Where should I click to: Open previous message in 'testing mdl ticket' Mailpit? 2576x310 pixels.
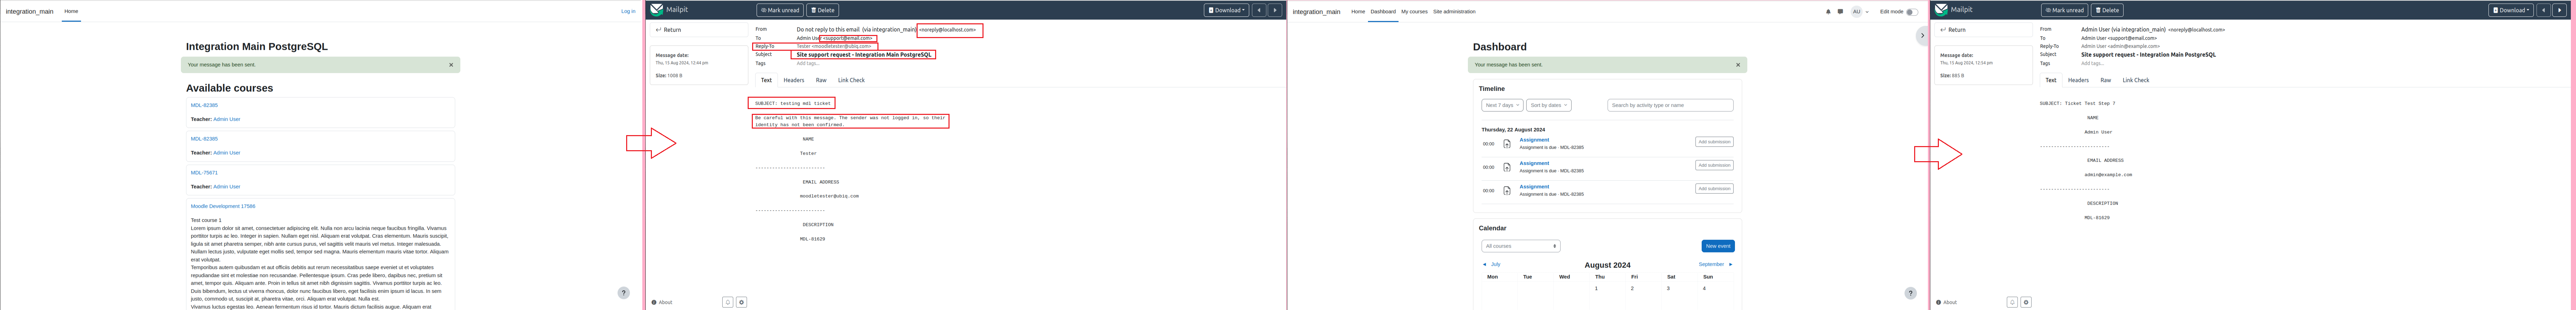(x=1259, y=10)
